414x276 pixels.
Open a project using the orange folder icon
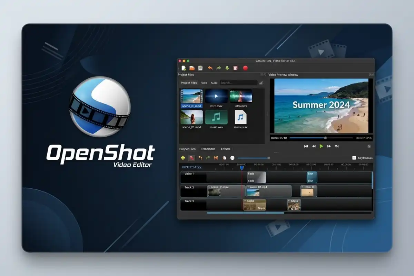coord(192,68)
